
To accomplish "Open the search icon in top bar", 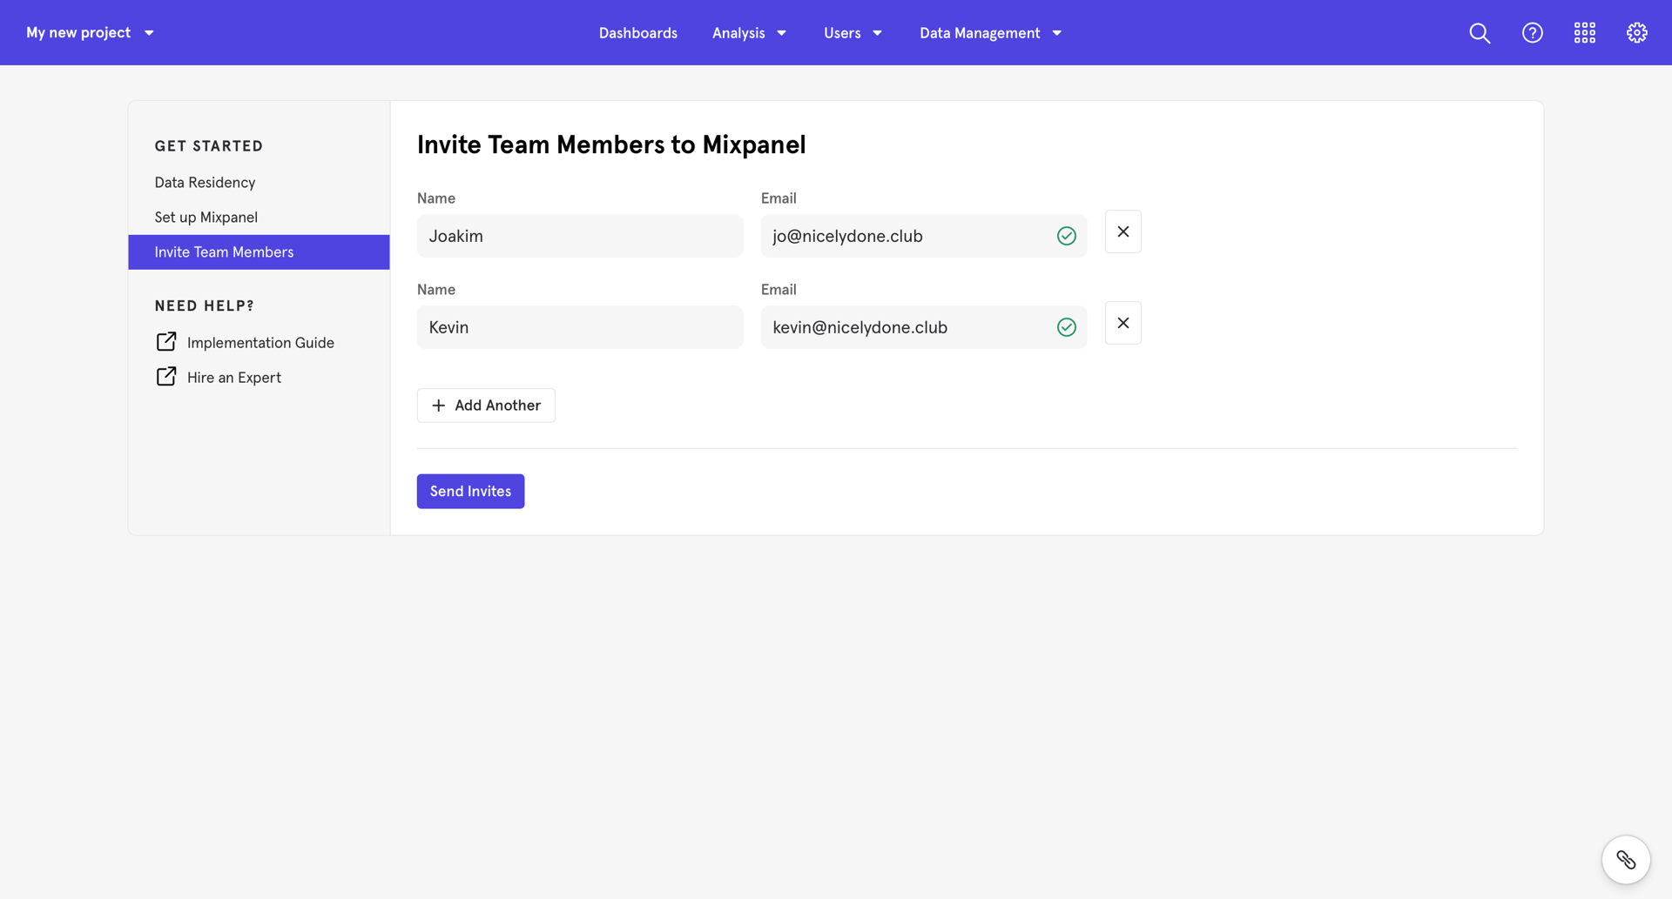I will [1479, 32].
